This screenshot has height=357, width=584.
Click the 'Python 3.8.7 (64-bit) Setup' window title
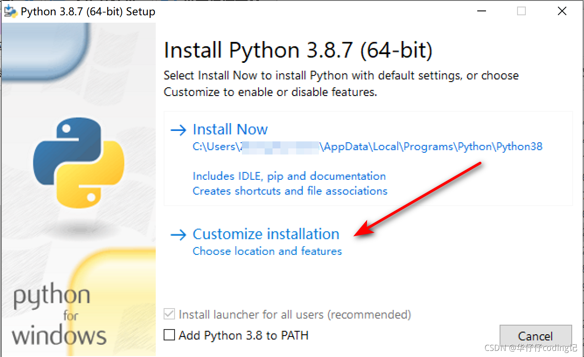88,11
